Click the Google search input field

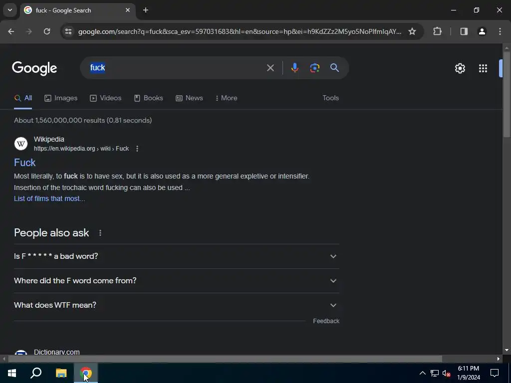176,68
